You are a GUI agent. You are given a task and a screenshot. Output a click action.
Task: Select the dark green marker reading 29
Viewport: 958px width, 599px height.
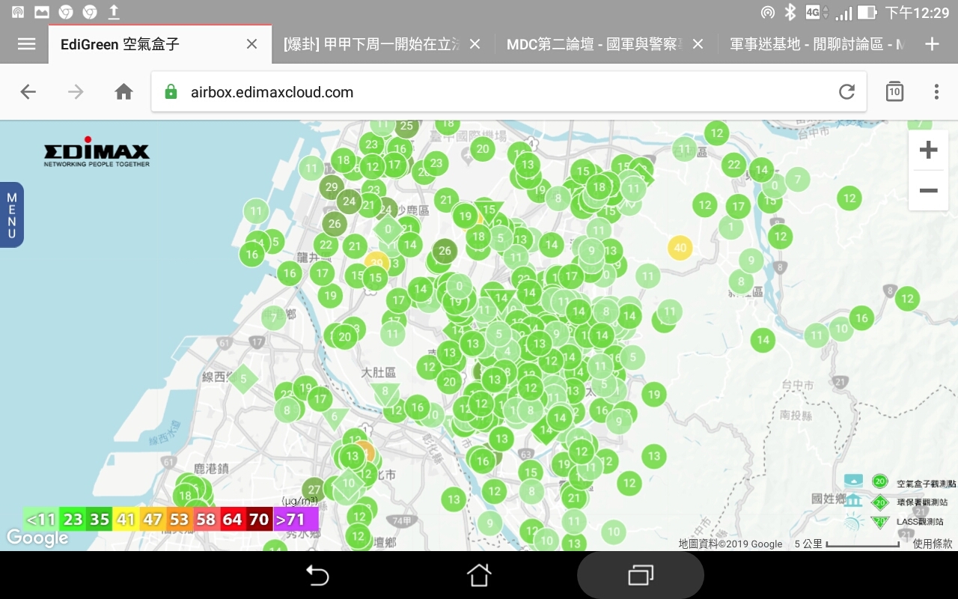point(332,187)
